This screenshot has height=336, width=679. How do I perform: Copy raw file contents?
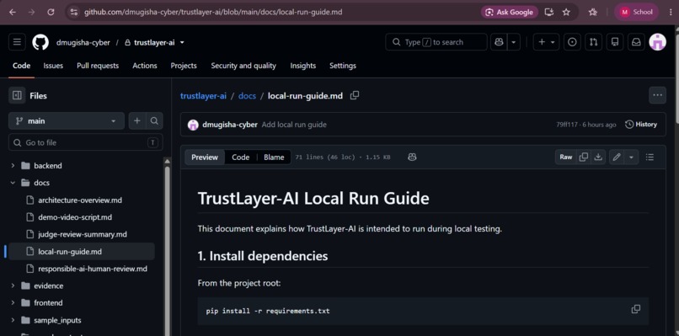coord(584,157)
